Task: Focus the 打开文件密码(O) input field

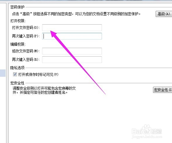Action: tap(72, 28)
